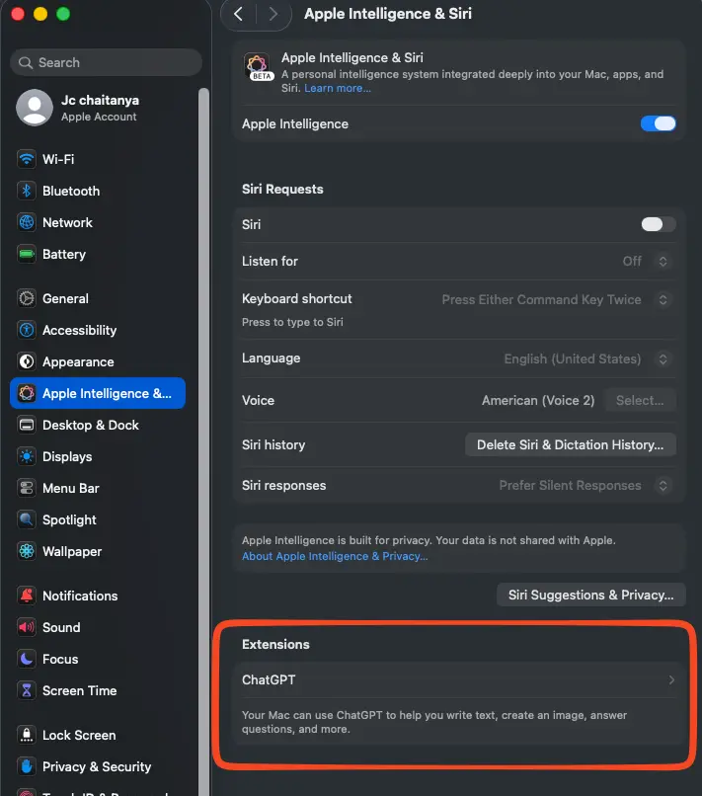Enable the Siri switch

pyautogui.click(x=658, y=224)
